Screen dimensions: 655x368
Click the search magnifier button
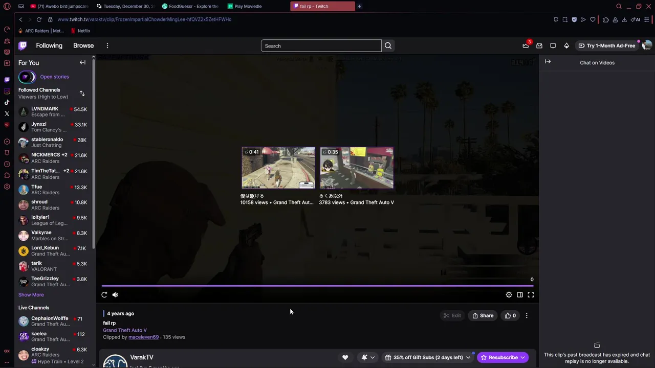tap(388, 45)
